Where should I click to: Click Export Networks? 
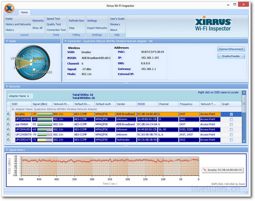[97, 28]
